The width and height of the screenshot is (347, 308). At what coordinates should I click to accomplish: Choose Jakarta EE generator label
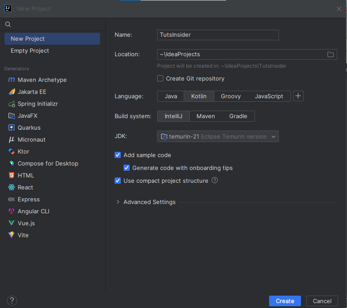pos(32,92)
